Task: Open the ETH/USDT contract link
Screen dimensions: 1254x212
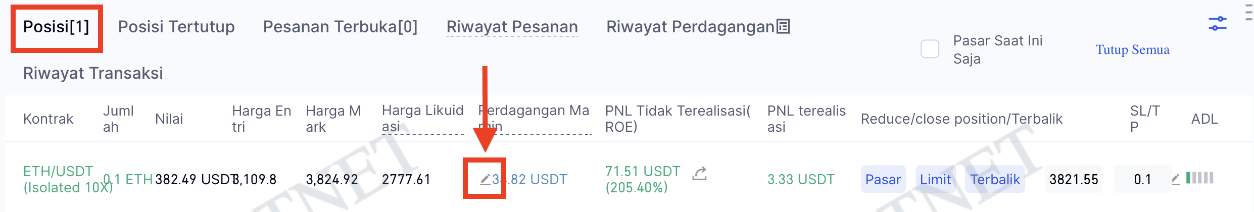Action: pyautogui.click(x=58, y=172)
